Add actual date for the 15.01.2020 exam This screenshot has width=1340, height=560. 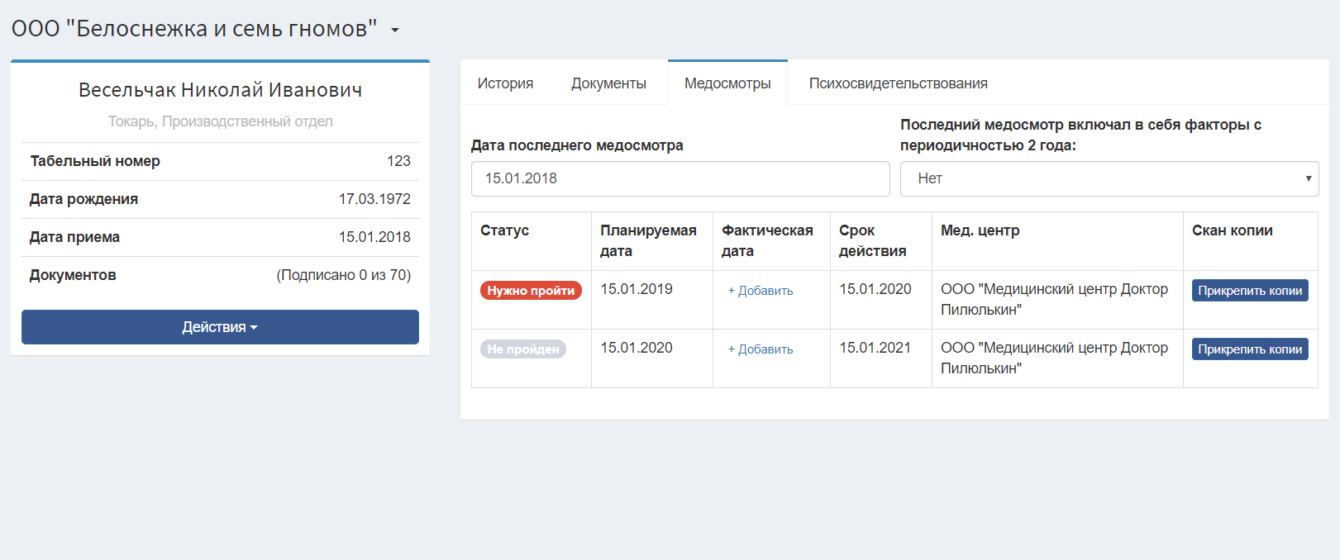[x=761, y=349]
